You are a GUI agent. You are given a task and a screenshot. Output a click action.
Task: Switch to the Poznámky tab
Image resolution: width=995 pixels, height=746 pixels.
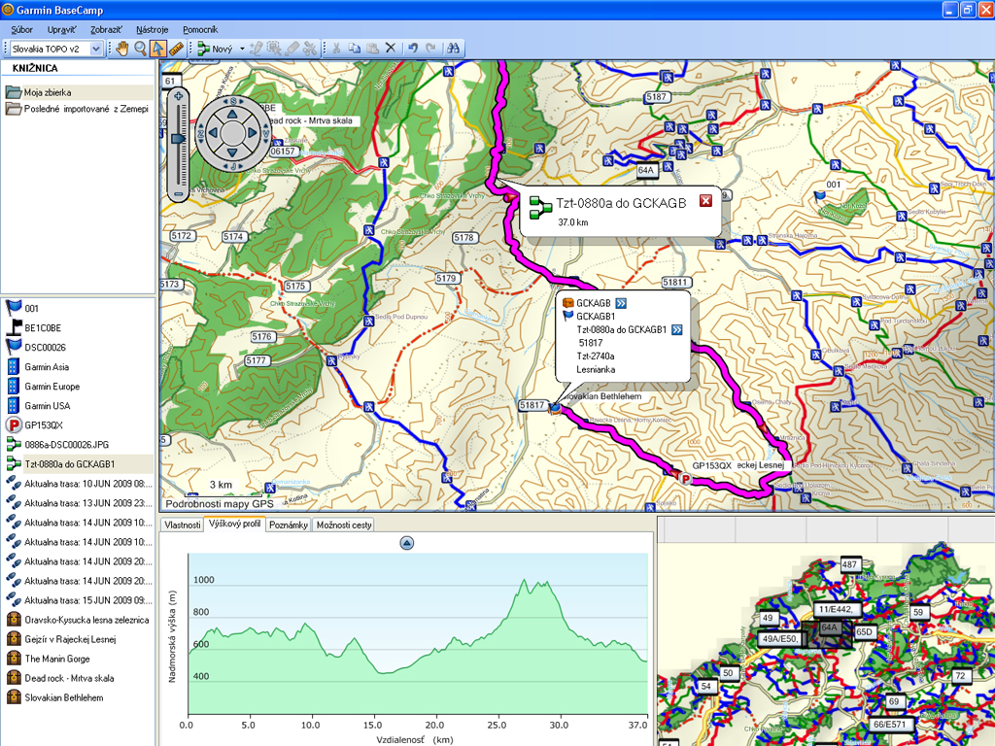[289, 525]
